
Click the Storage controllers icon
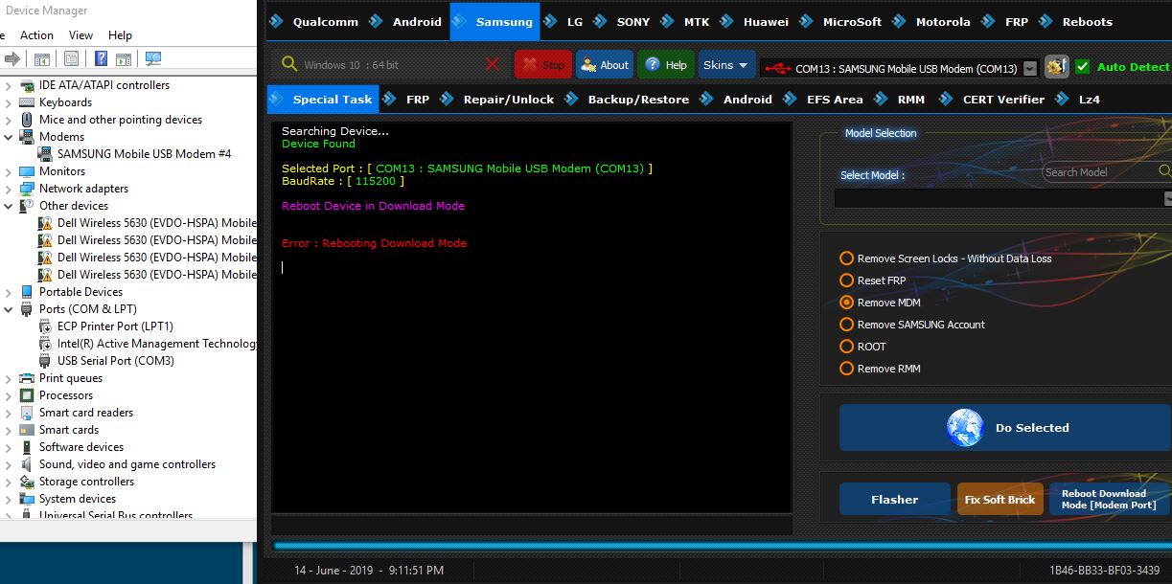pyautogui.click(x=27, y=482)
